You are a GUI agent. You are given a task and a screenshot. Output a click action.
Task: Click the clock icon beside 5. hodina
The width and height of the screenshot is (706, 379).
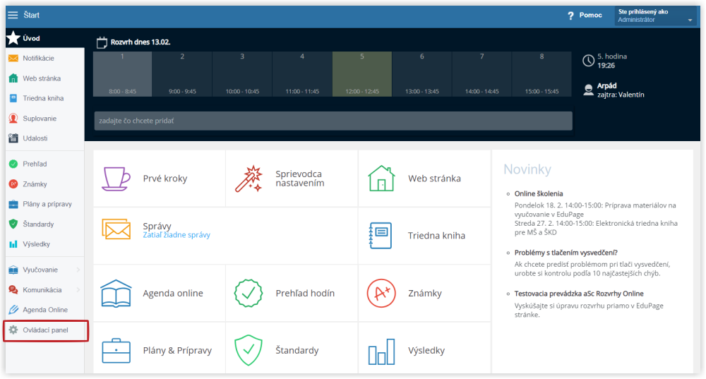[x=588, y=61]
